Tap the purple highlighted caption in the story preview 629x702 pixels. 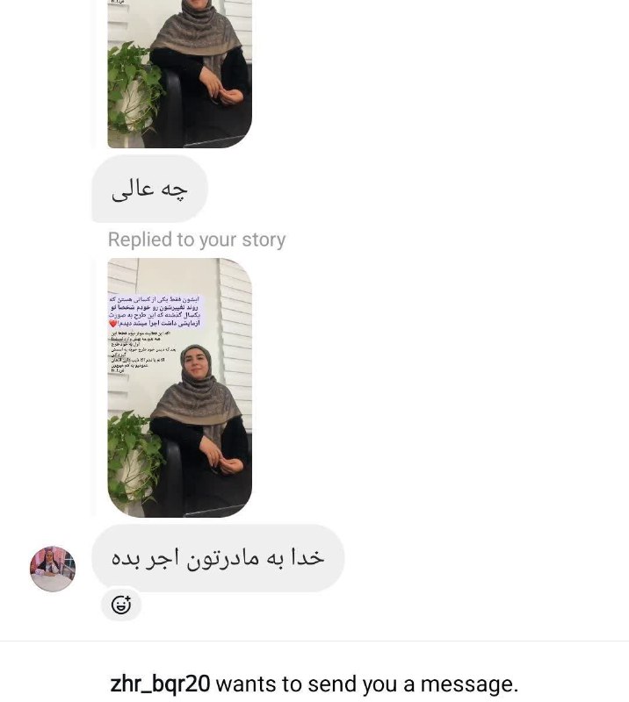point(155,312)
